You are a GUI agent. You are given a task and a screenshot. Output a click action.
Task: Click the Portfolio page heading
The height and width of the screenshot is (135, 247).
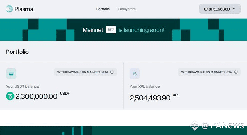pos(17,52)
